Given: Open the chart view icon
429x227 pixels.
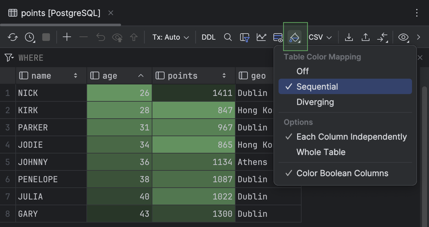Looking at the screenshot, I should coord(261,37).
